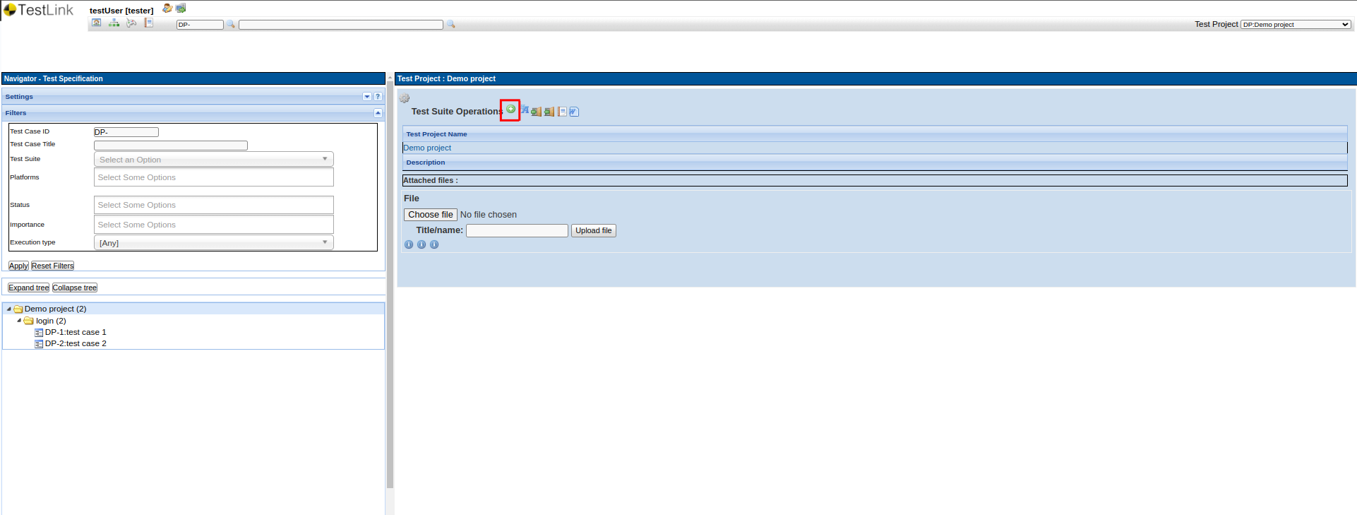Click the test execution gamepad icon
This screenshot has height=515, width=1357.
point(131,23)
